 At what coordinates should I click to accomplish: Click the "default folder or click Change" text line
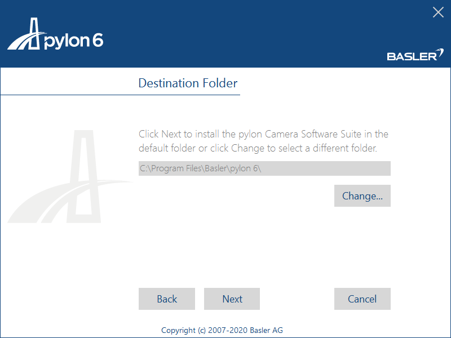(x=258, y=149)
